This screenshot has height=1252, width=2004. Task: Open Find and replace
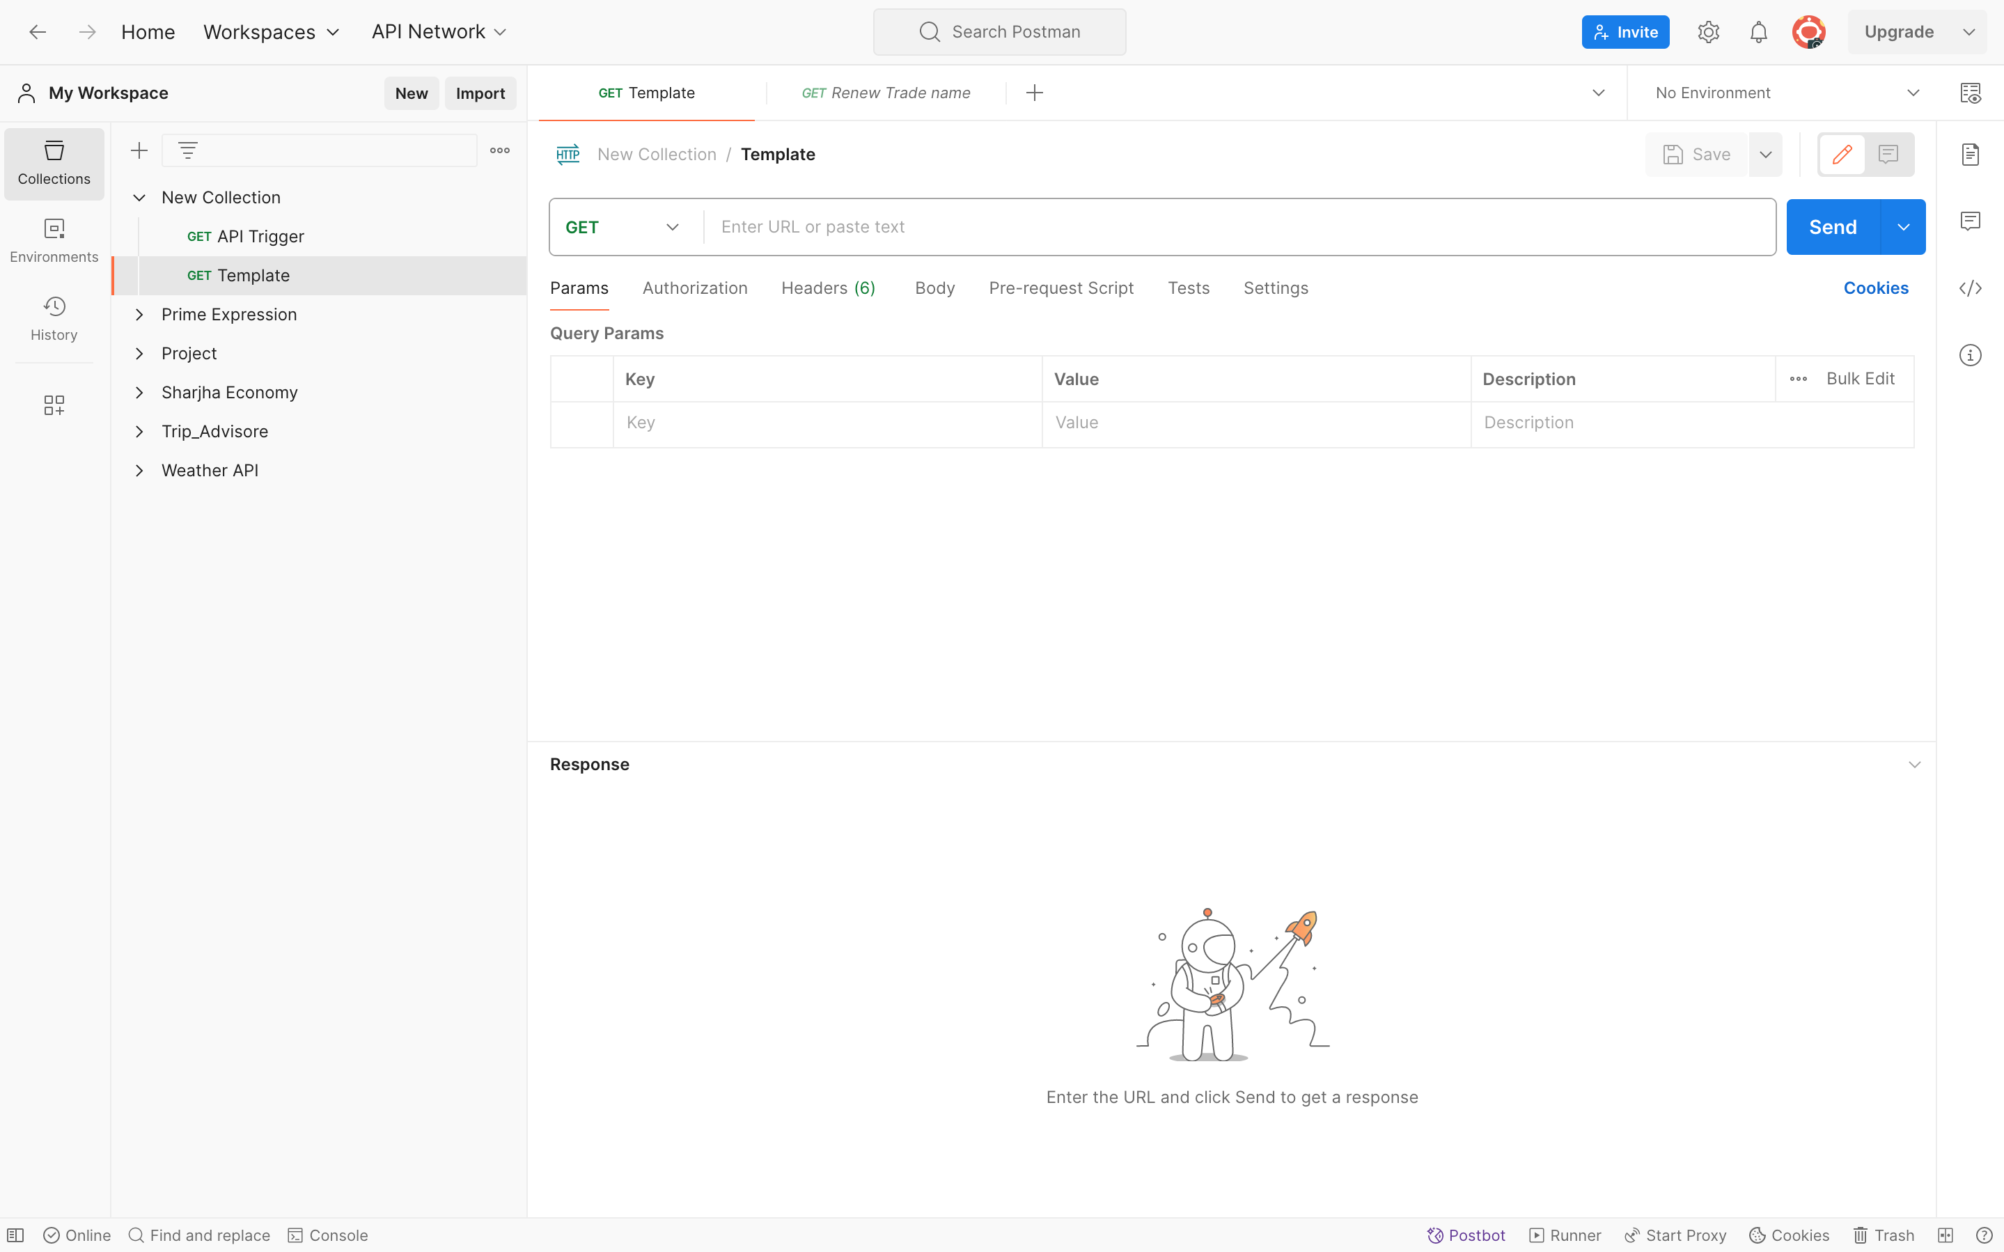point(198,1235)
